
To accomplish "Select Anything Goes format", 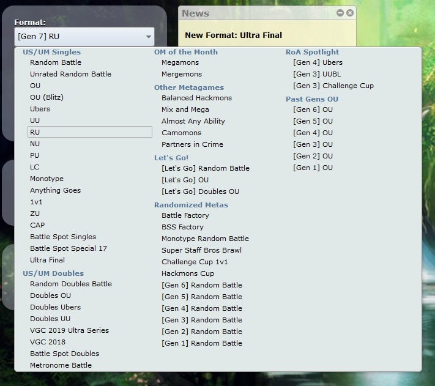I will [55, 190].
